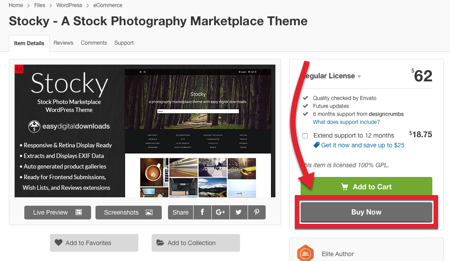Click 'Quality checked by Envato' text

point(344,98)
